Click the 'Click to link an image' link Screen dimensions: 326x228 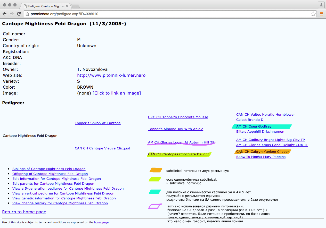[x=117, y=93]
